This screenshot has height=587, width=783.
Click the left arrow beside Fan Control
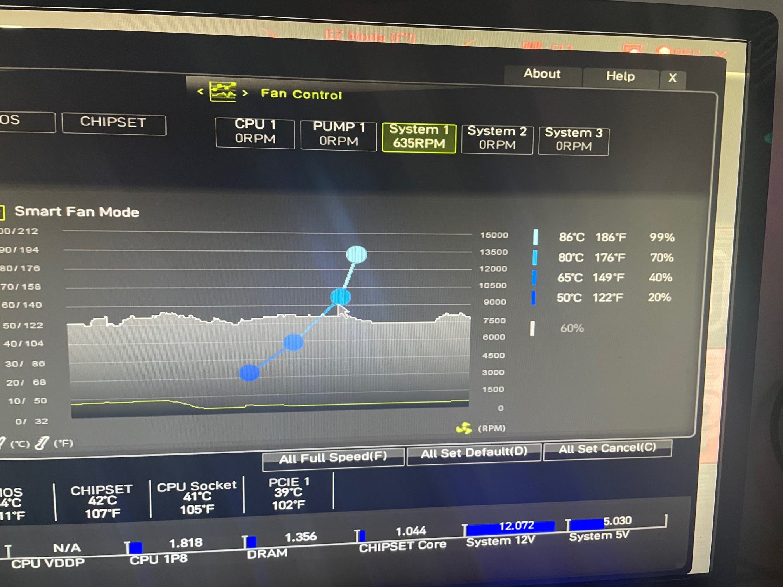click(x=200, y=92)
